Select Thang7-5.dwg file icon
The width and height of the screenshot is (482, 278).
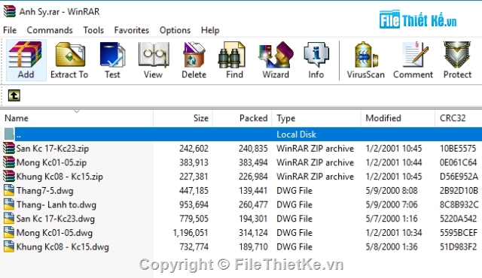(x=9, y=191)
